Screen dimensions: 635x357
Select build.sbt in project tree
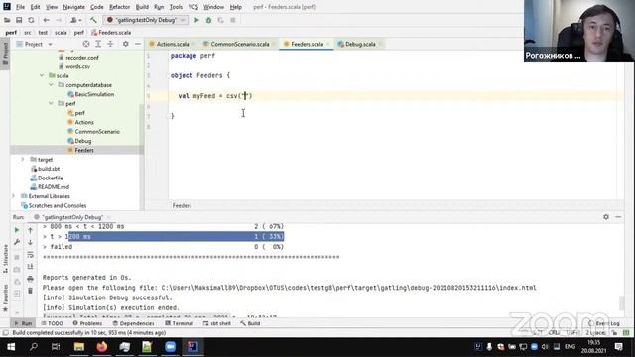[x=49, y=169]
